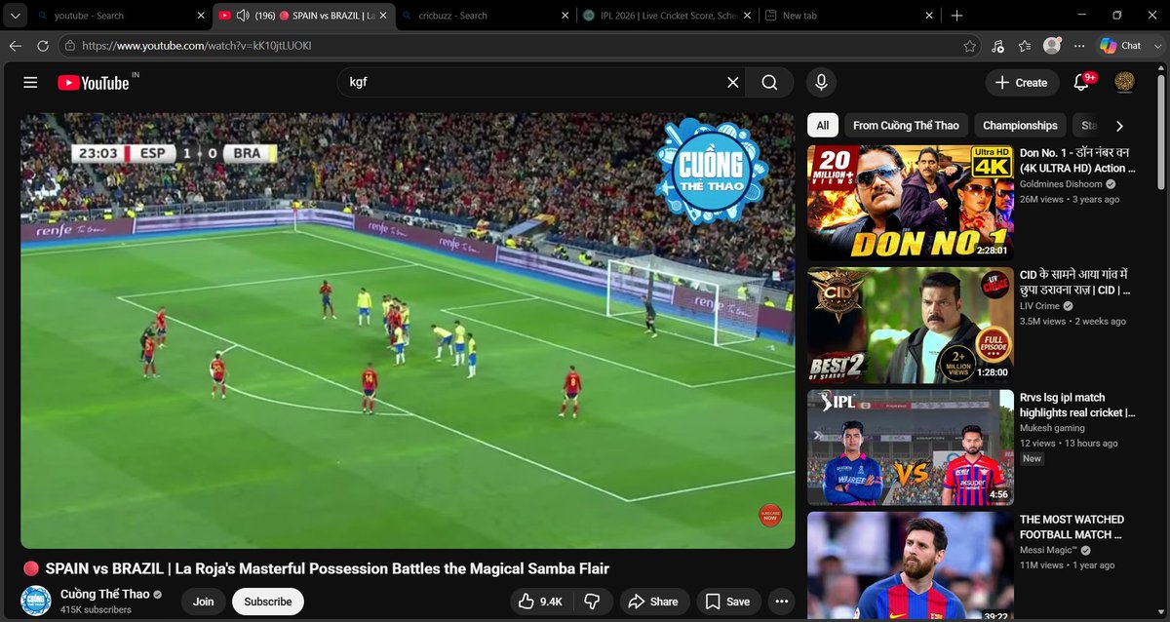This screenshot has height=622, width=1170.
Task: Open Rrvs lsg ipl match thumbnail
Action: pos(911,447)
